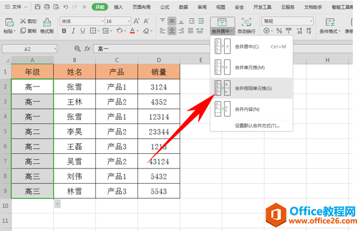Open the border style dropdown arrow

pos(98,31)
